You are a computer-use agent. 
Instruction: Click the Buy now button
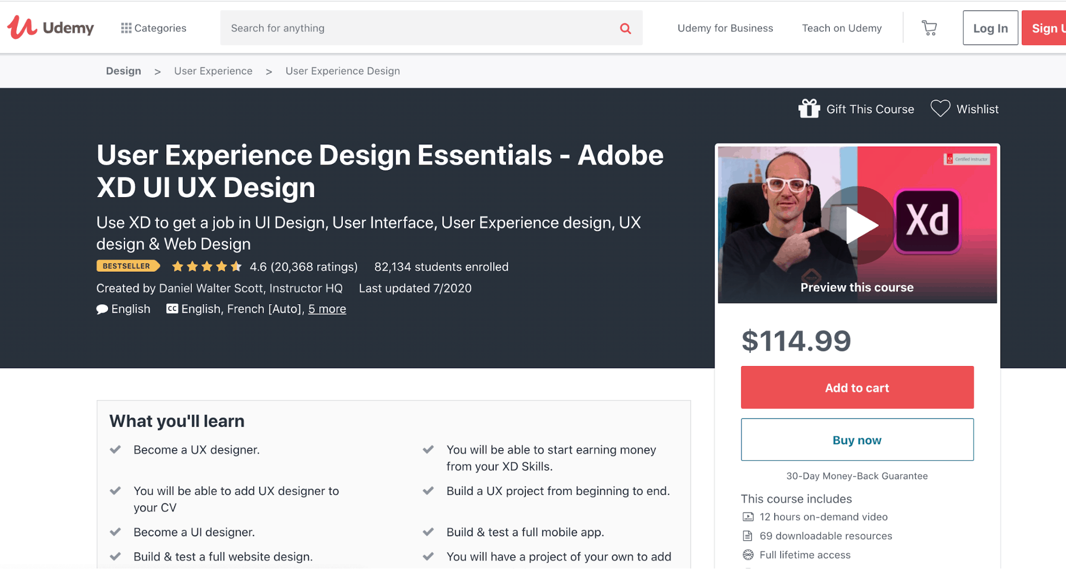click(857, 440)
